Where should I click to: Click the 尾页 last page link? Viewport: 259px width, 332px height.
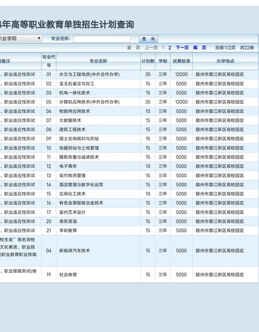(199, 48)
